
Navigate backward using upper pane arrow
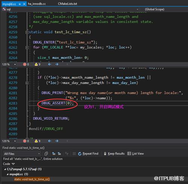tap(50, 64)
